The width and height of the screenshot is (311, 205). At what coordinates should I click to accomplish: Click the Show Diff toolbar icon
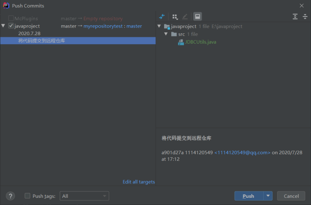coord(162,17)
